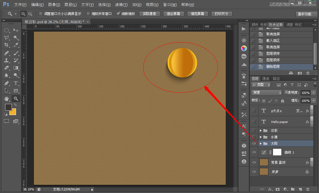This screenshot has height=193, width=319.
Task: Select the History Brush tool
Action: [16, 60]
